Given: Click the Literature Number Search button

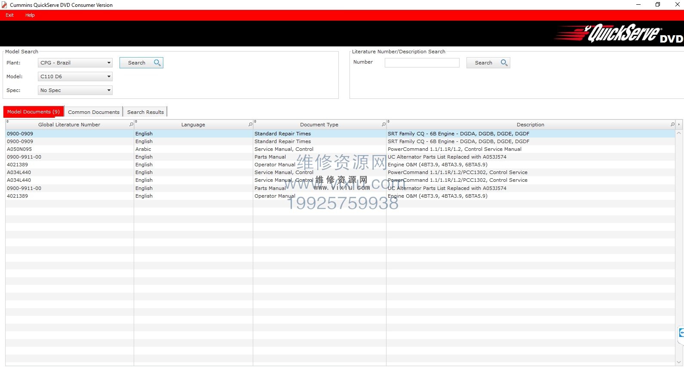Looking at the screenshot, I should point(488,63).
